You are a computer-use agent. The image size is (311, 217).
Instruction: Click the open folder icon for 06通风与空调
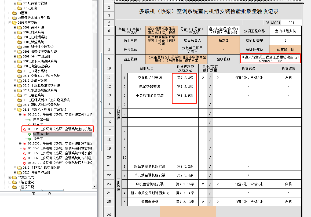point(14,23)
